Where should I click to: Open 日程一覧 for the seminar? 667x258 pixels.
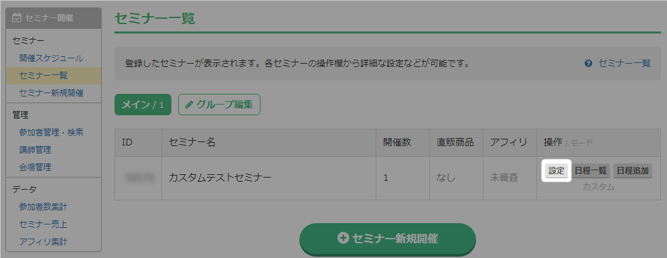tap(591, 171)
